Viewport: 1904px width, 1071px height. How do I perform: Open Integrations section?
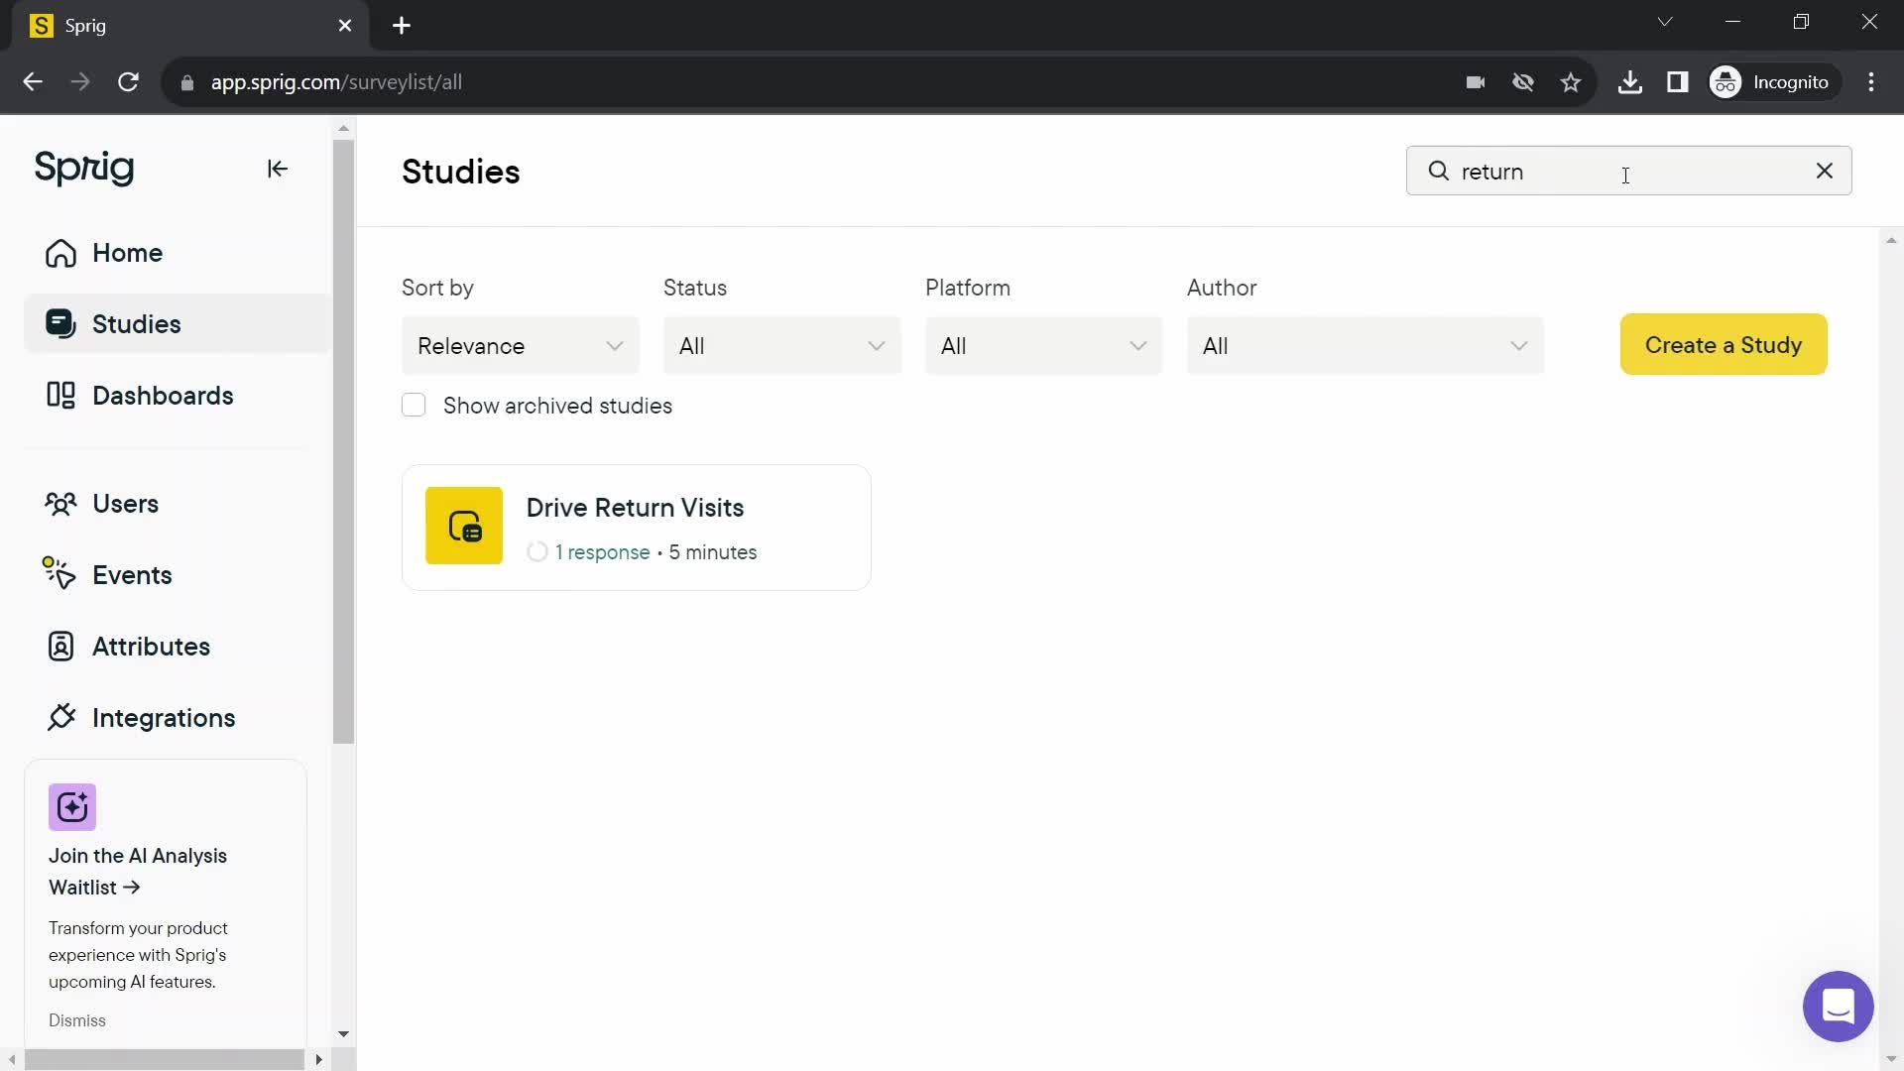click(165, 718)
